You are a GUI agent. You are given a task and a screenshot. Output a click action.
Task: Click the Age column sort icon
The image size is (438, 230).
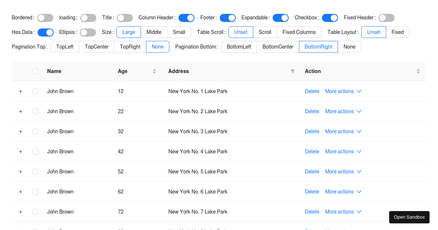coord(154,71)
